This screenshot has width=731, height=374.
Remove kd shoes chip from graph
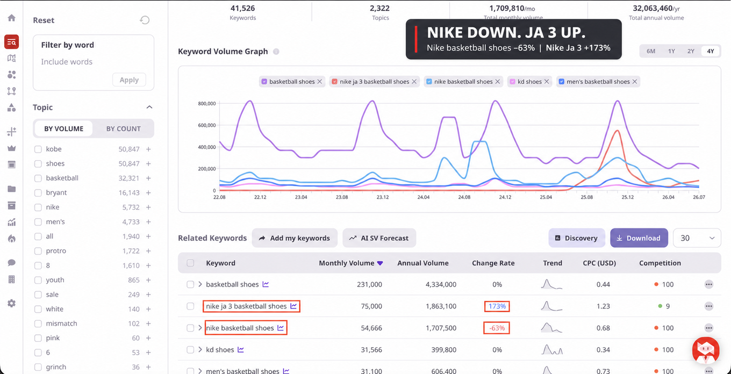(x=547, y=82)
